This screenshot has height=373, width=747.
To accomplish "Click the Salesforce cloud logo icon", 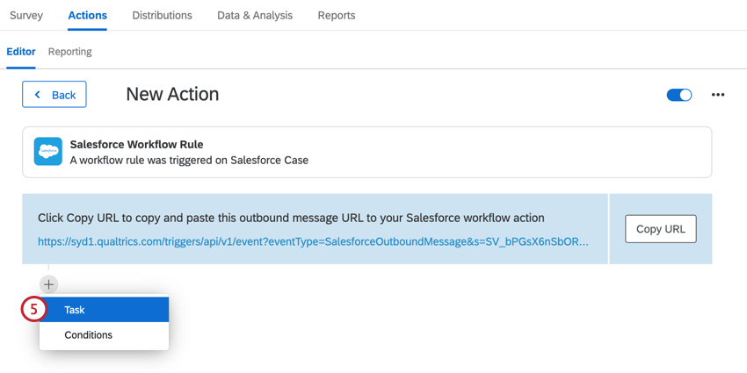I will pyautogui.click(x=48, y=151).
